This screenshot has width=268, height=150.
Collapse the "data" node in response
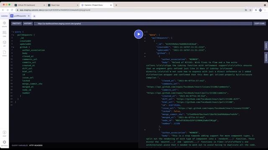145,35
